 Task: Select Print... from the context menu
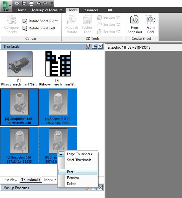[x=72, y=172]
